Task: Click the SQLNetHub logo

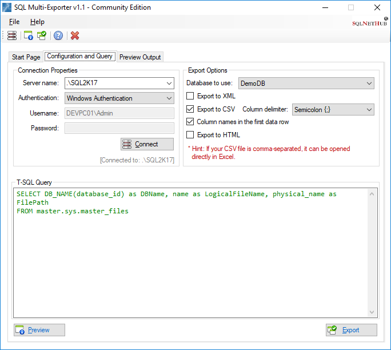Action: [370, 22]
